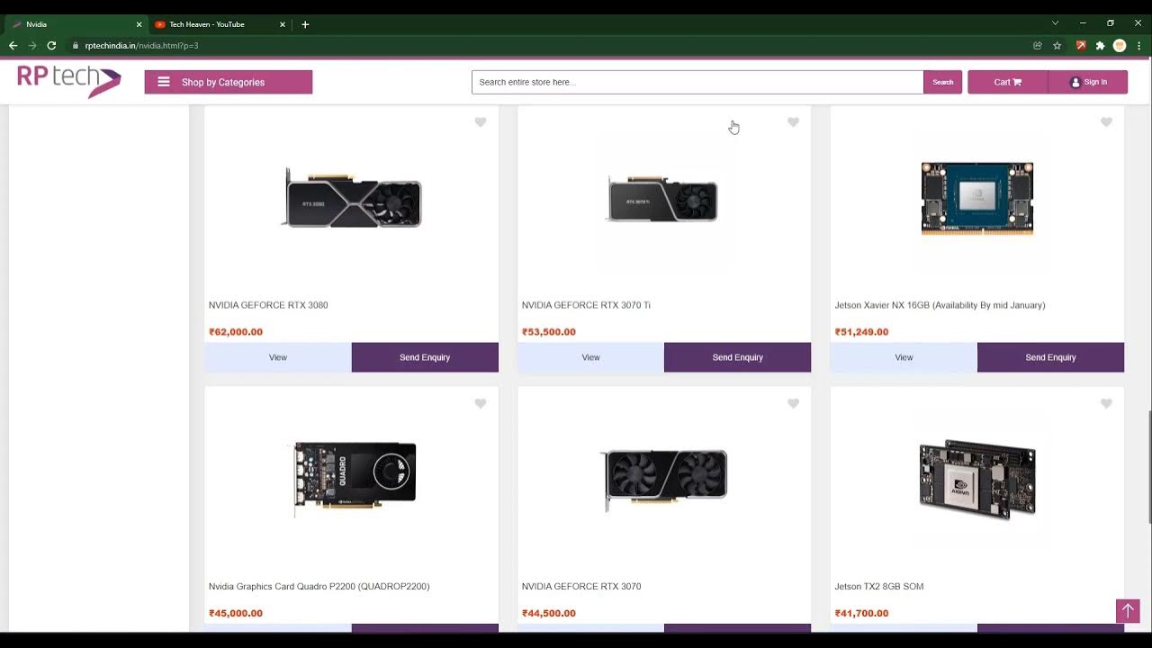Image resolution: width=1152 pixels, height=648 pixels.
Task: Click the share page icon in address bar
Action: [x=1038, y=45]
